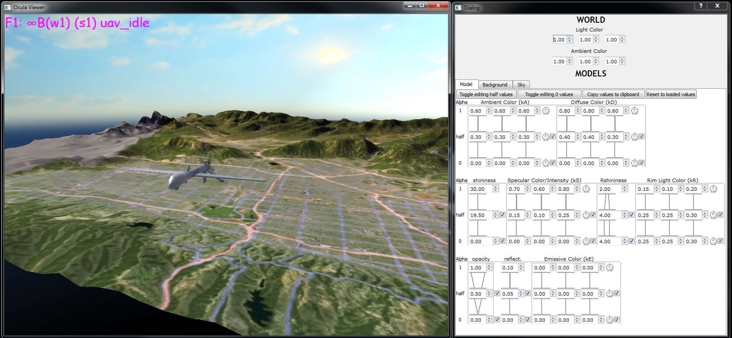Open the Sky tab
732x338 pixels.
click(x=521, y=85)
